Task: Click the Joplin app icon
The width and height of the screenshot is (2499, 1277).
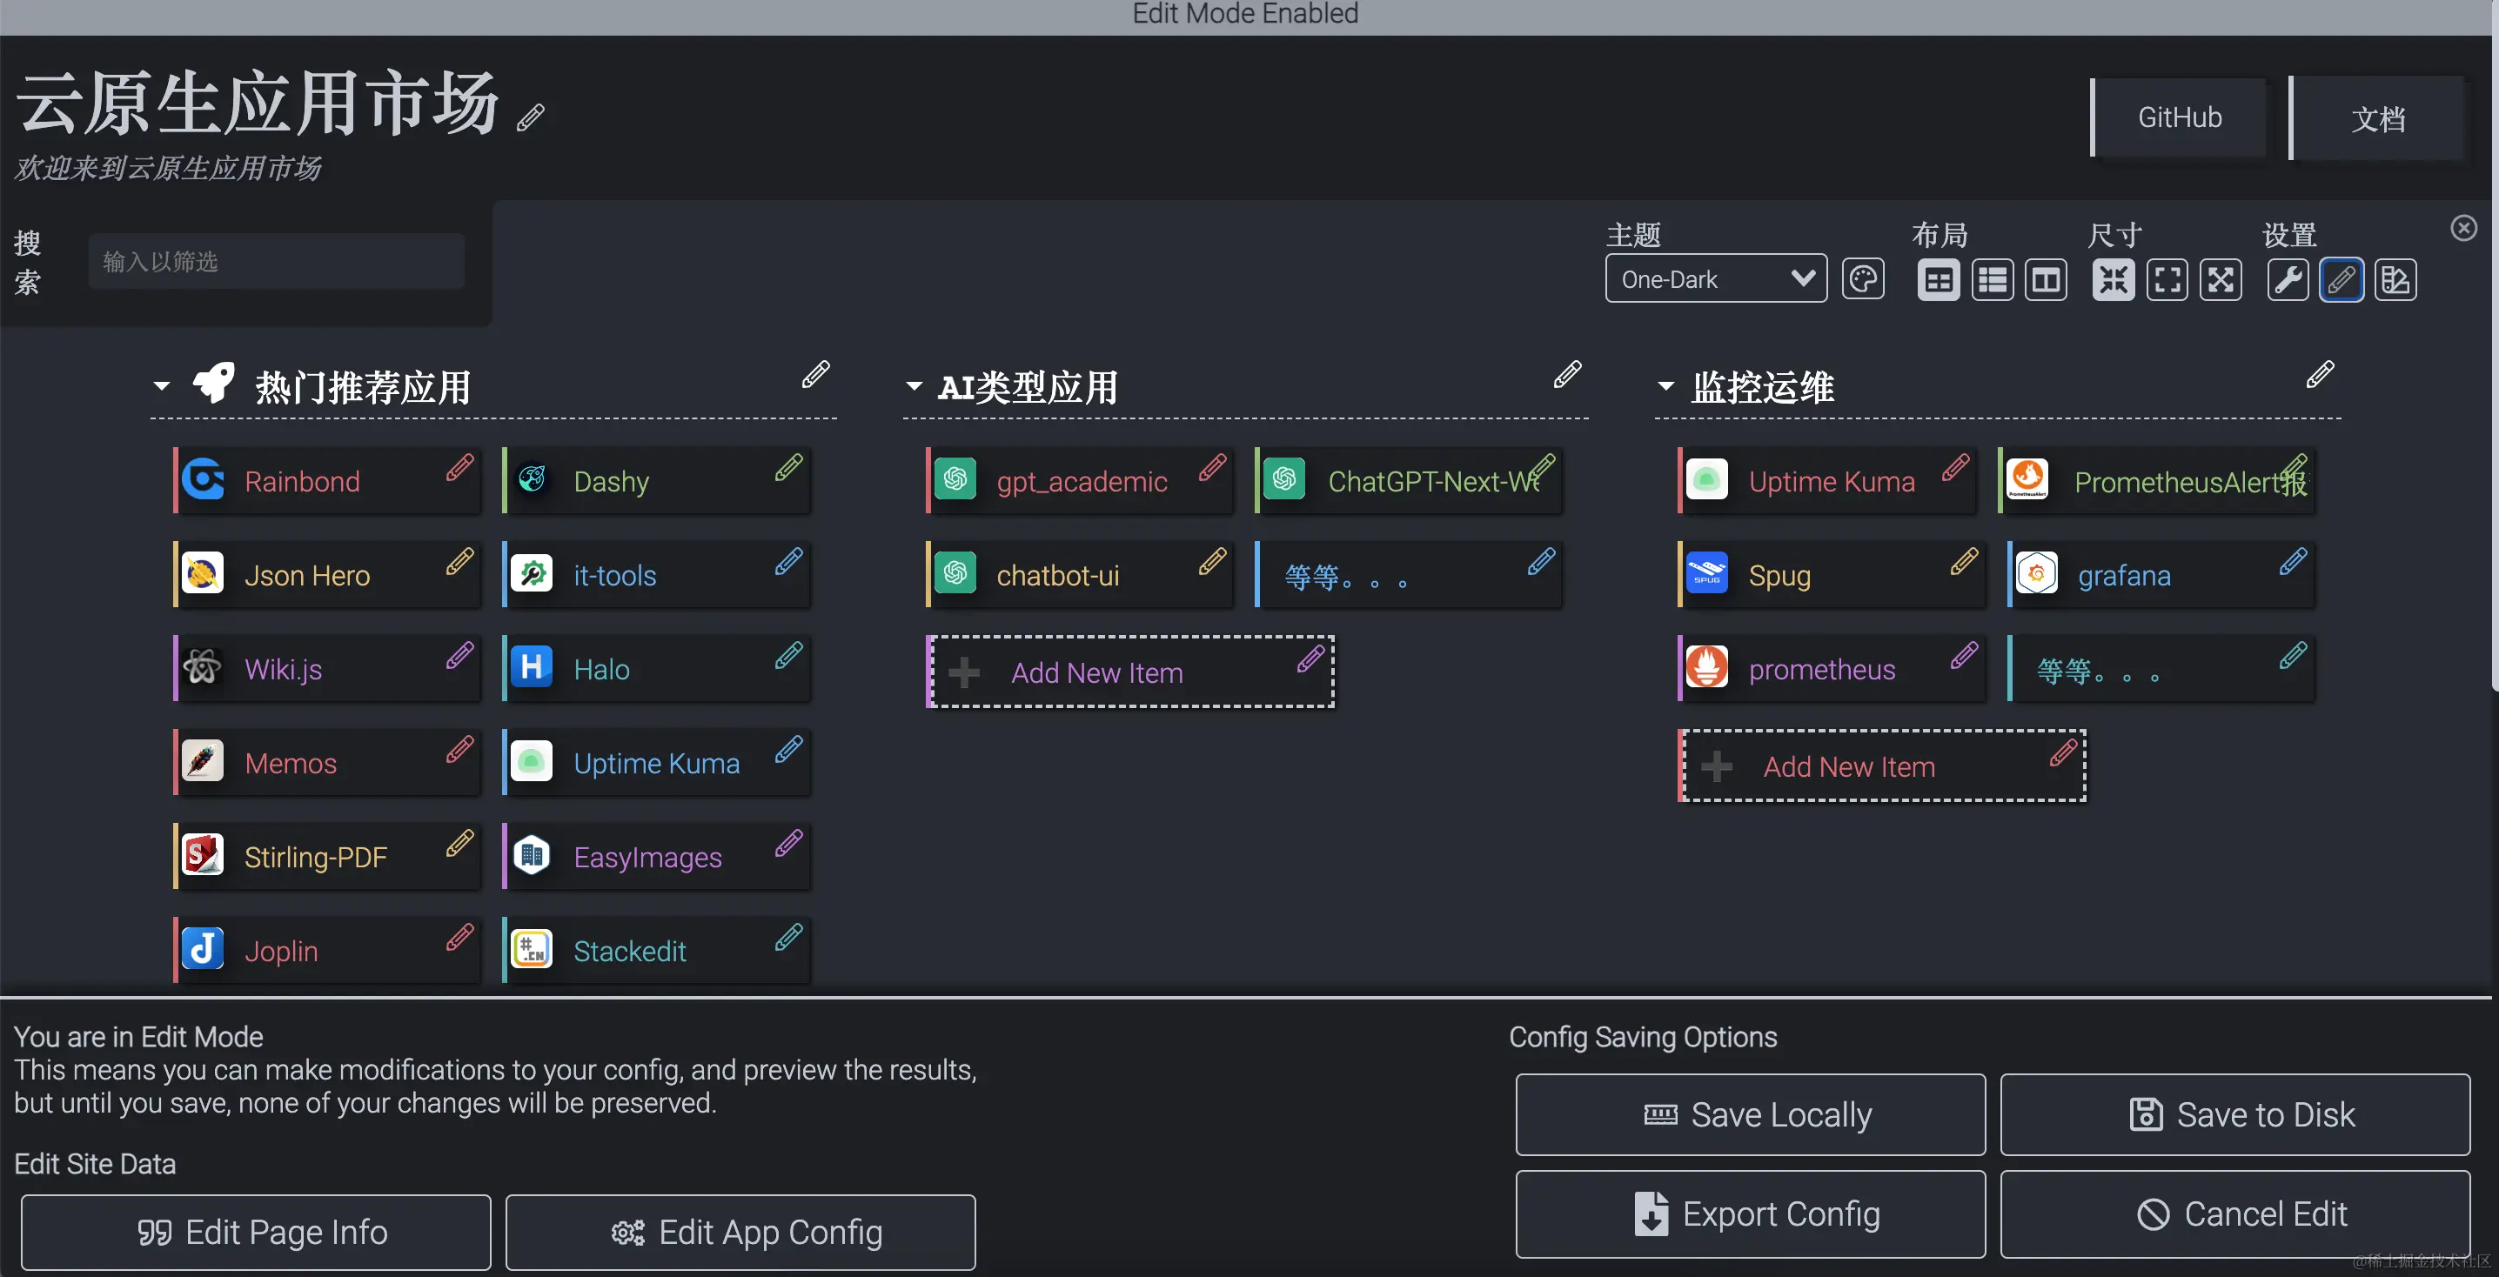Action: tap(203, 948)
